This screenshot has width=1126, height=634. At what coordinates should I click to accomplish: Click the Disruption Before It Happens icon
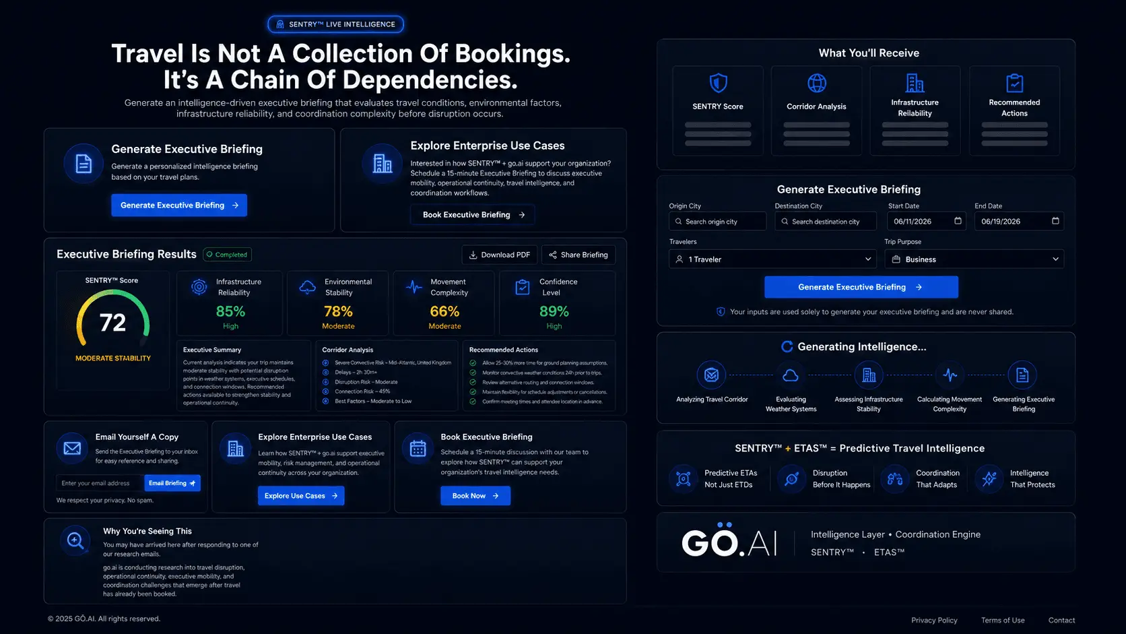(x=791, y=478)
